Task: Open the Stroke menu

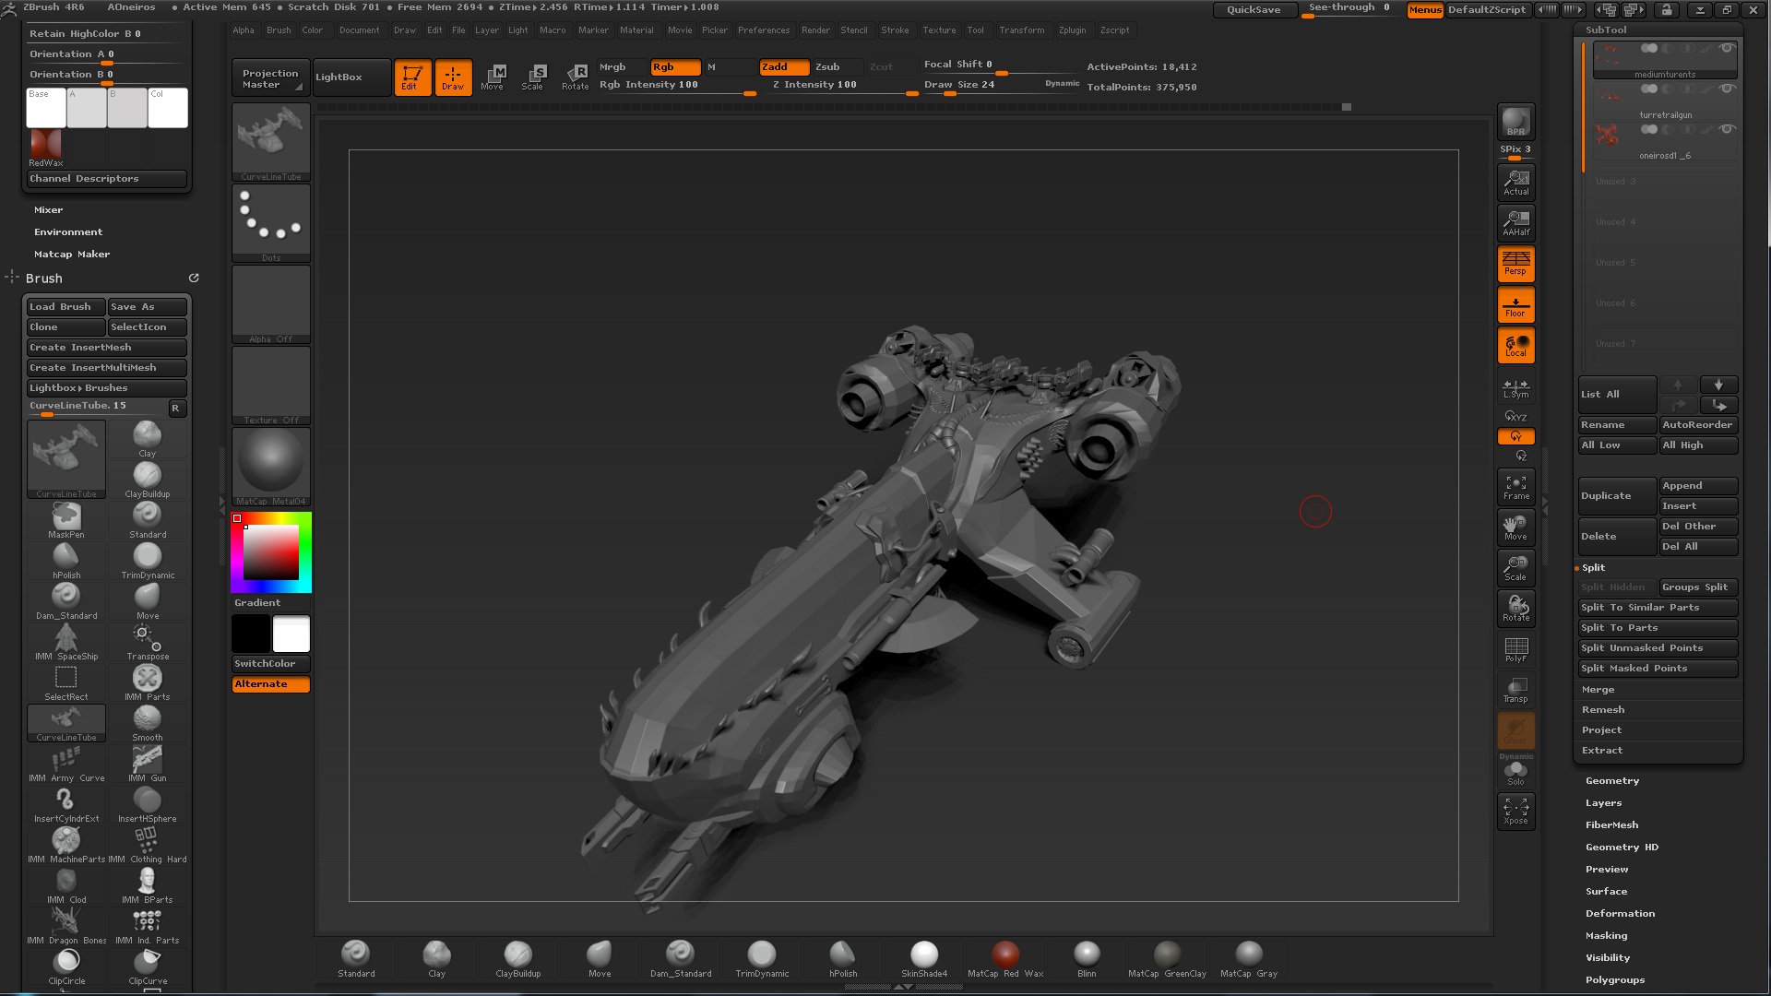Action: (x=894, y=30)
